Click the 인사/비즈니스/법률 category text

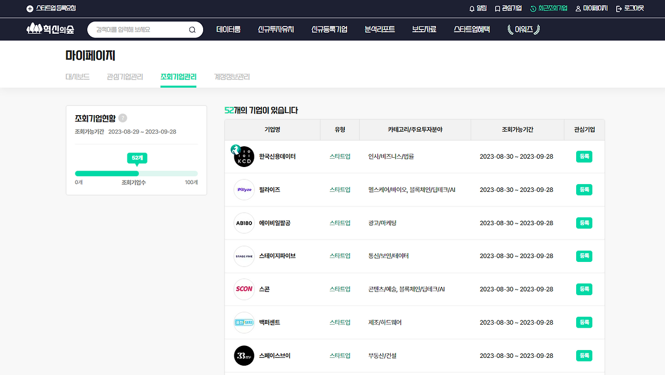[391, 157]
